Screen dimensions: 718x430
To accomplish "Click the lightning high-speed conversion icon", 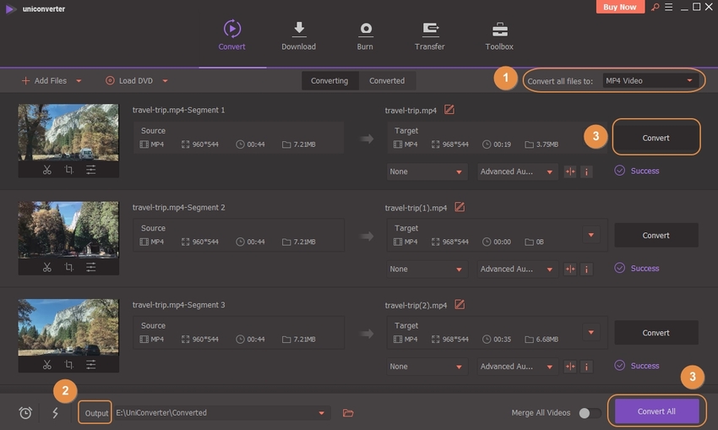I will click(56, 413).
